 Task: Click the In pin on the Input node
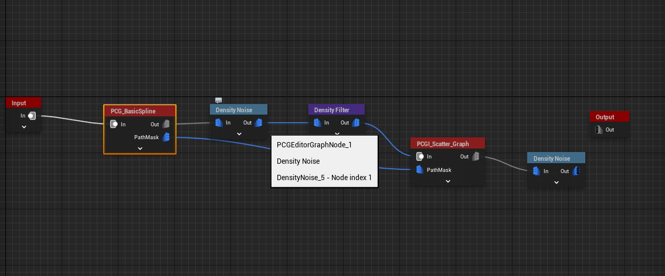point(32,116)
